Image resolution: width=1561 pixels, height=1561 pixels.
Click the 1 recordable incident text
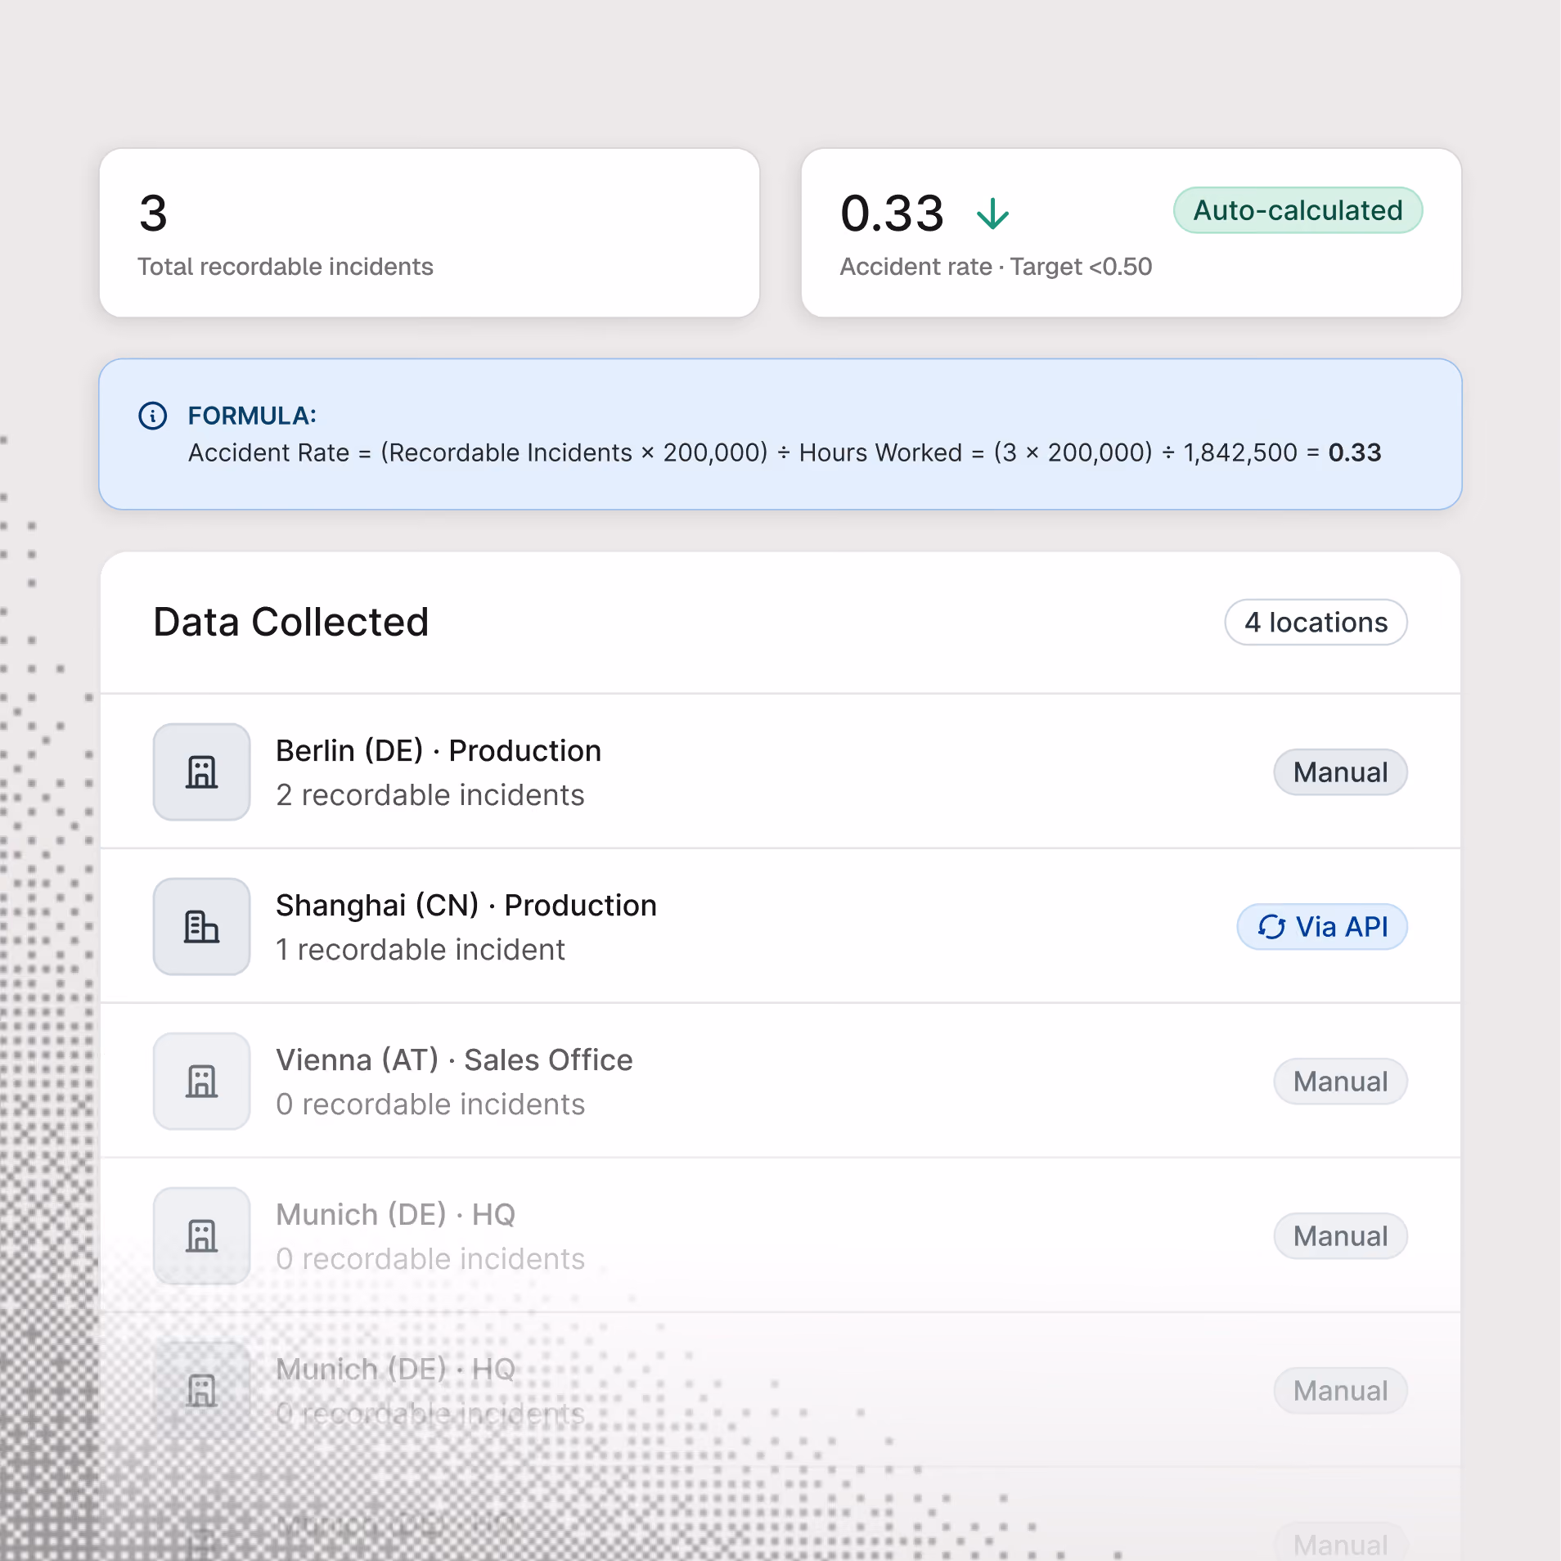(x=421, y=950)
